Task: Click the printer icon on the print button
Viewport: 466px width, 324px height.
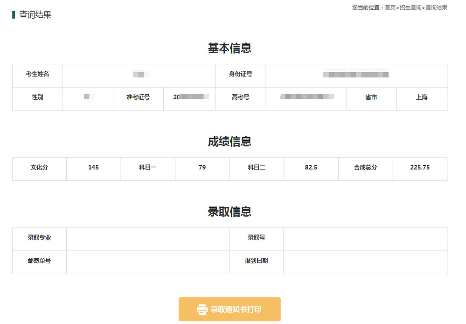Action: coord(202,310)
